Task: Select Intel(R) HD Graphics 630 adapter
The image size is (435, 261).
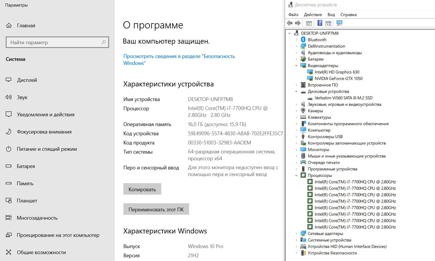Action: [x=337, y=72]
